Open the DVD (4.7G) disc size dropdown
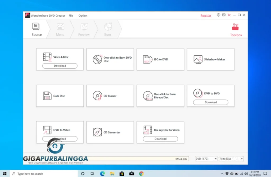 click(206, 159)
